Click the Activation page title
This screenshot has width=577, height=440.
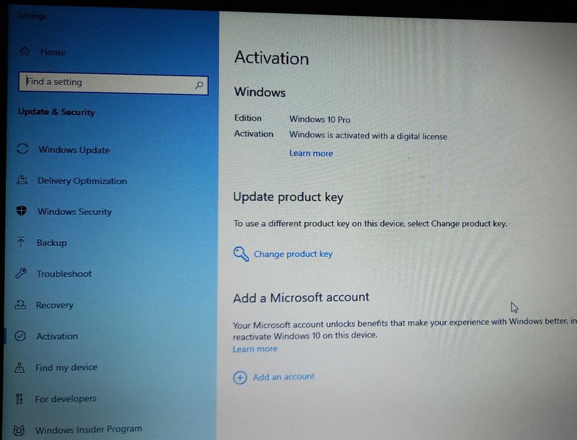(x=272, y=58)
